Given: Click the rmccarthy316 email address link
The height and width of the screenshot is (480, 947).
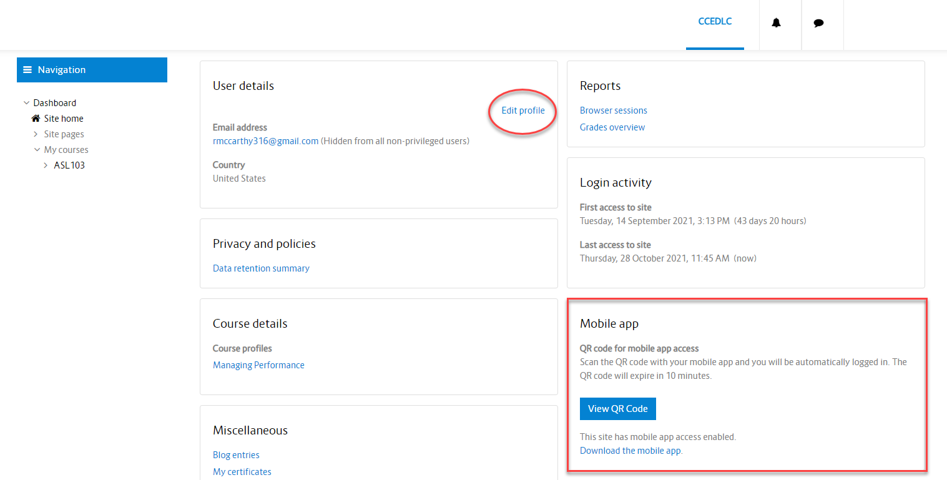Looking at the screenshot, I should pos(265,140).
